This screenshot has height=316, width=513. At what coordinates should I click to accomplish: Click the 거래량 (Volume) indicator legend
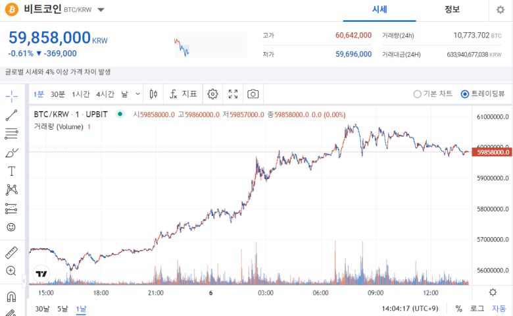click(59, 126)
